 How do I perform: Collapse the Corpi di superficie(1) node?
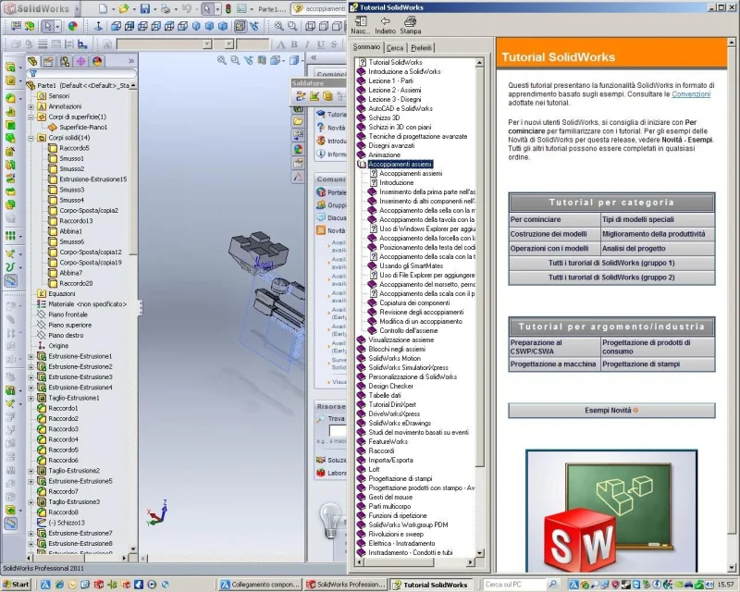[x=31, y=117]
